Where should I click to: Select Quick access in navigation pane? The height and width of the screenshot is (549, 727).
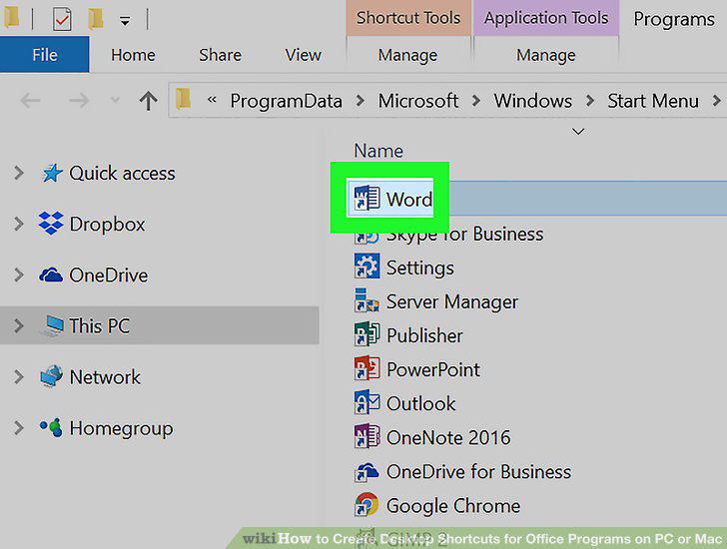pyautogui.click(x=122, y=174)
